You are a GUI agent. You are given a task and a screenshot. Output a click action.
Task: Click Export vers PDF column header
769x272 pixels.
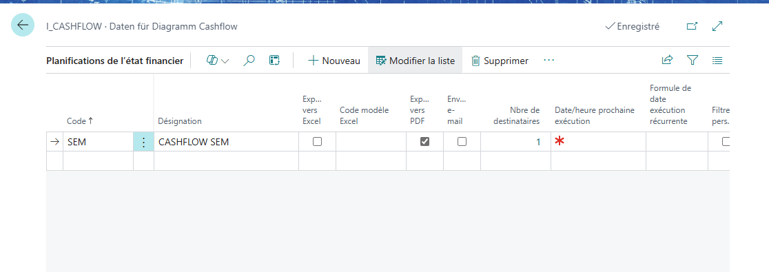tap(420, 109)
